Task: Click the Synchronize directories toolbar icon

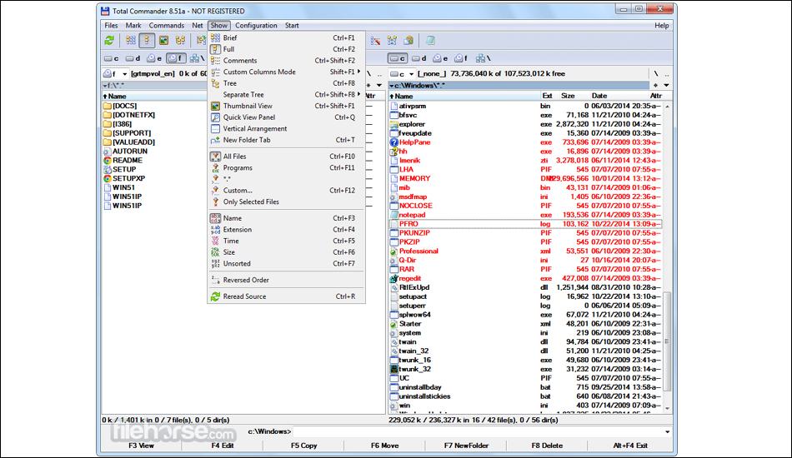Action: [392, 40]
